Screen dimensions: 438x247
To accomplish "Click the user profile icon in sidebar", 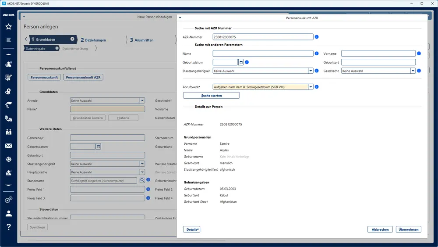I will 8,214.
